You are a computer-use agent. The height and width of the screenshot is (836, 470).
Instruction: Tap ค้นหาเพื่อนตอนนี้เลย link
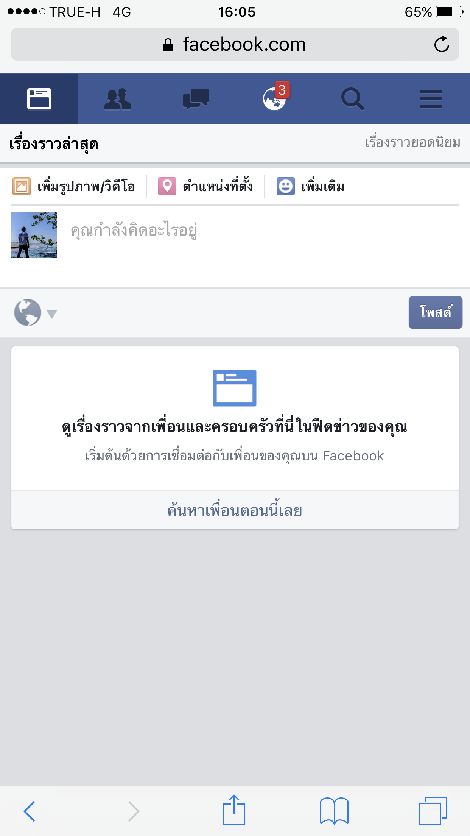coord(235,510)
